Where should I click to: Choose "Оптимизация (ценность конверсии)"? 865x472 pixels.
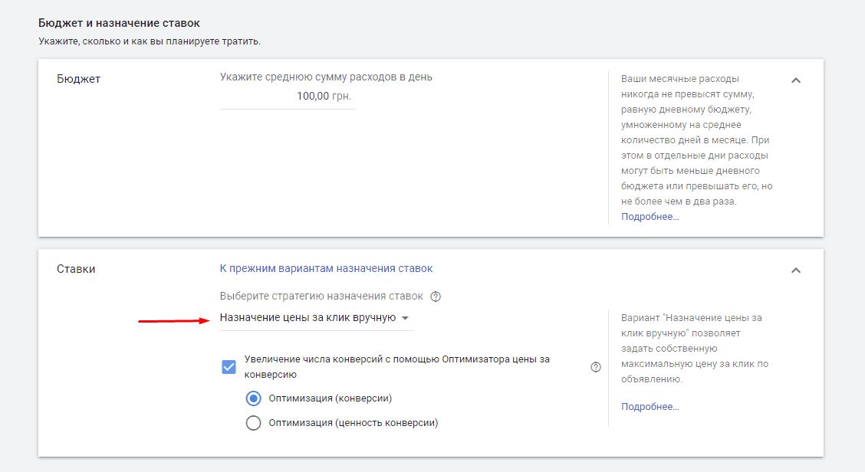(253, 422)
